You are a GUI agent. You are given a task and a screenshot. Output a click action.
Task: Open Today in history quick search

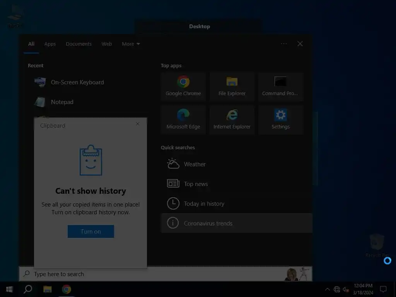tap(236, 203)
